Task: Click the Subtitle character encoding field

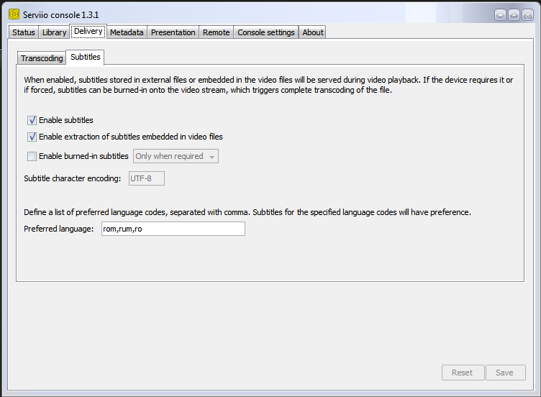Action: tap(146, 178)
